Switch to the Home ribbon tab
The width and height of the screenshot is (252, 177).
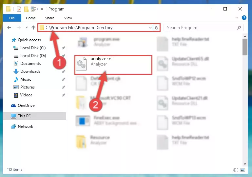[31, 18]
